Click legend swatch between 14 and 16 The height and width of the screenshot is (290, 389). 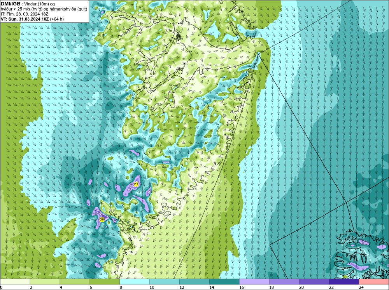click(224, 282)
